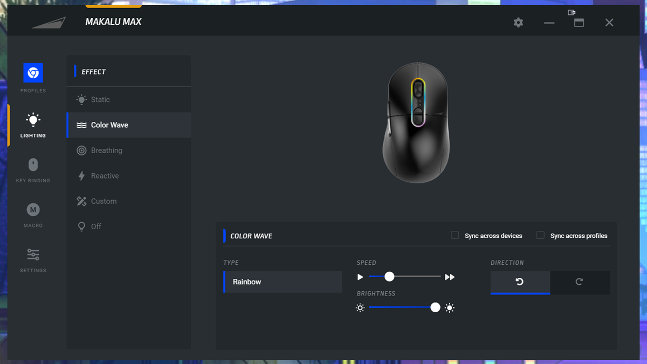Expand the Effect list header
Image resolution: width=647 pixels, height=364 pixels.
[128, 71]
